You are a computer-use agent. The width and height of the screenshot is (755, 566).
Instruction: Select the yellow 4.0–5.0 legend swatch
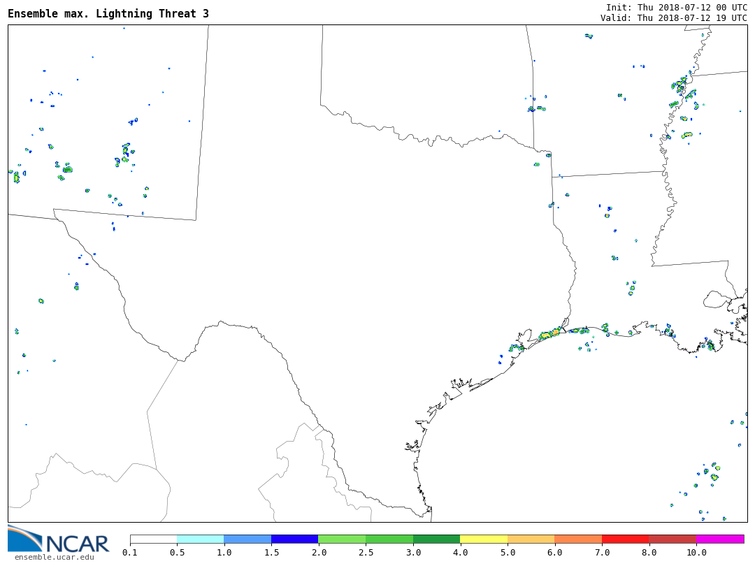(x=484, y=539)
